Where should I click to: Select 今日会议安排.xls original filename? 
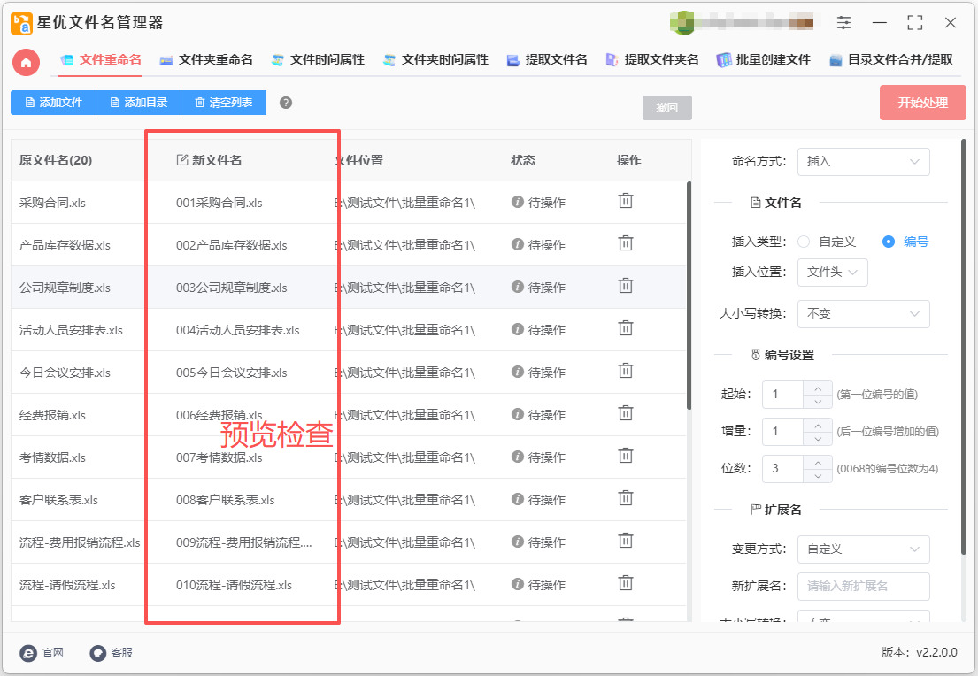[x=65, y=373]
